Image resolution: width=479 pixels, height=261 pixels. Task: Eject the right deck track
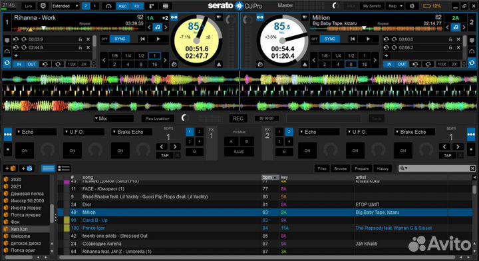[x=305, y=64]
